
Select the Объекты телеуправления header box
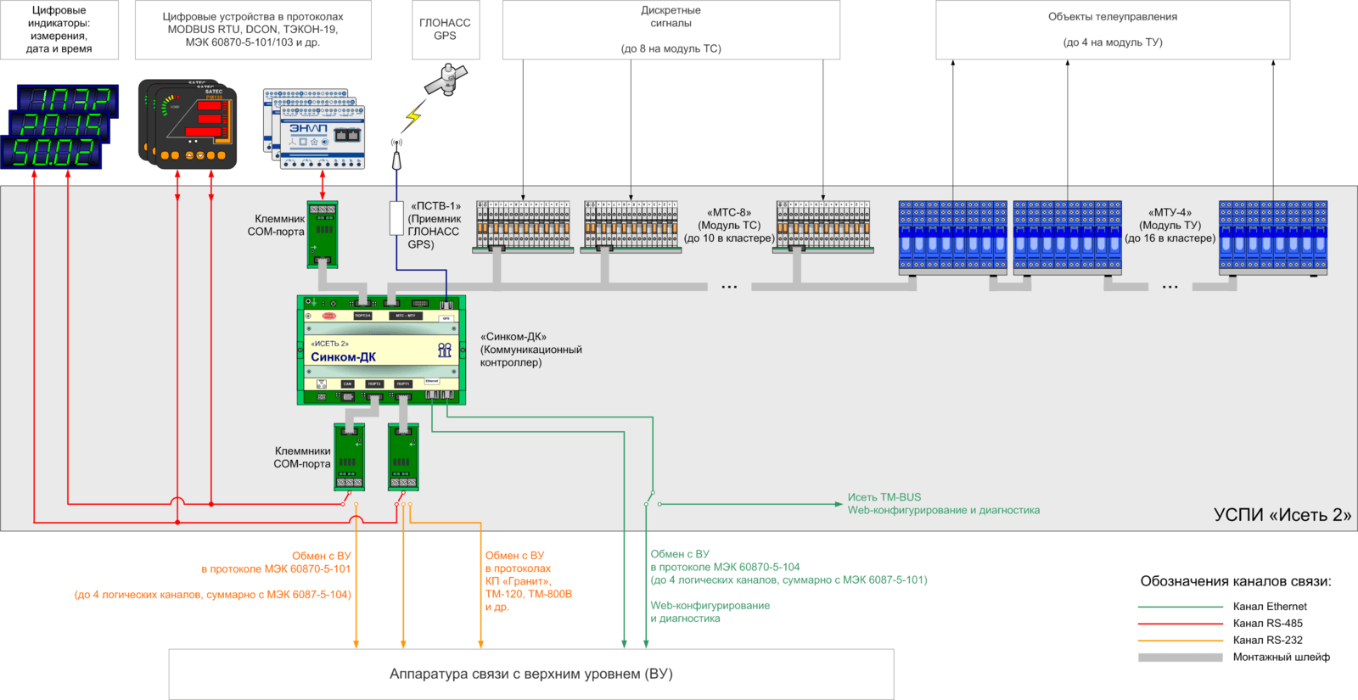pos(1112,30)
